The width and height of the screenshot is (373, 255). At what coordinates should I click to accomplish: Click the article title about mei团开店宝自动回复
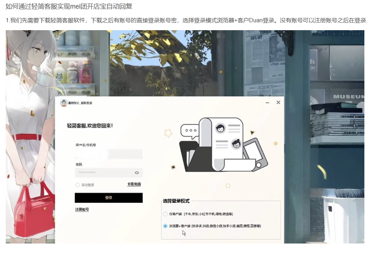pos(69,6)
